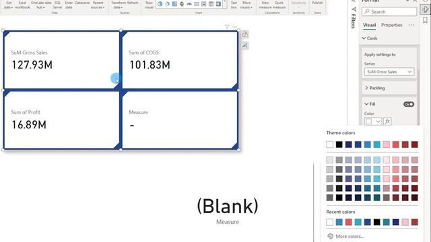Click Refresh in the Queries group
This screenshot has width=431, height=242.
(133, 3)
